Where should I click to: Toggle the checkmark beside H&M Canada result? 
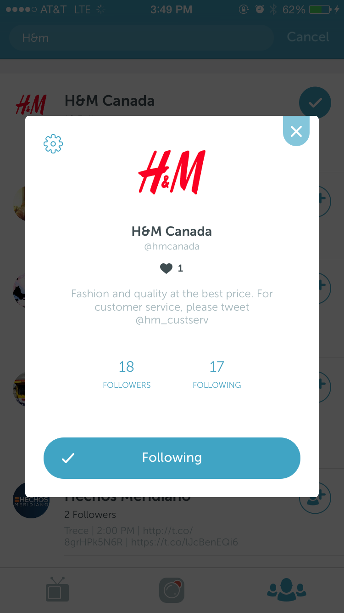[x=315, y=103]
